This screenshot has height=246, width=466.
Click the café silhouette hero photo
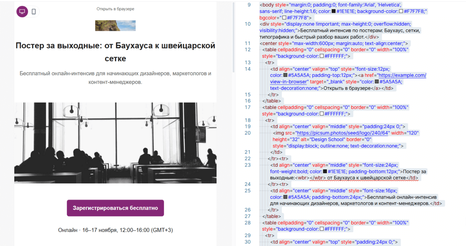coord(115,137)
